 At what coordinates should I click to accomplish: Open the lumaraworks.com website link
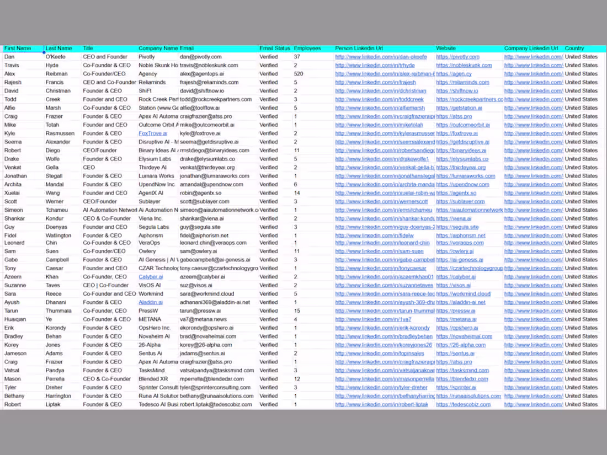coord(465,176)
